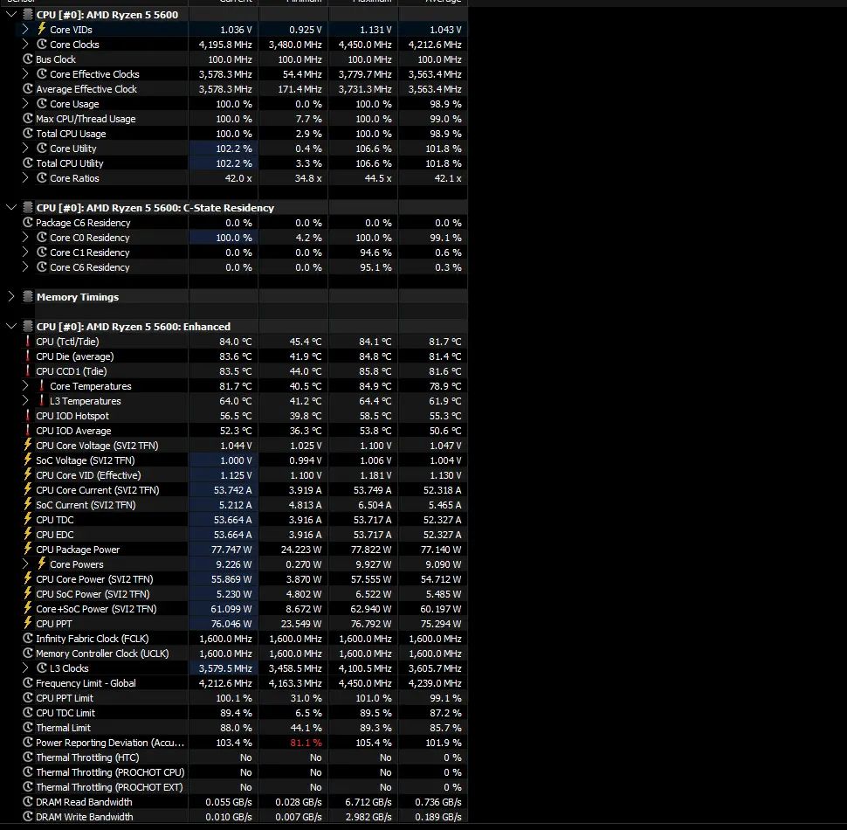
Task: Click the chip icon of C-State Residency group
Action: 28,208
